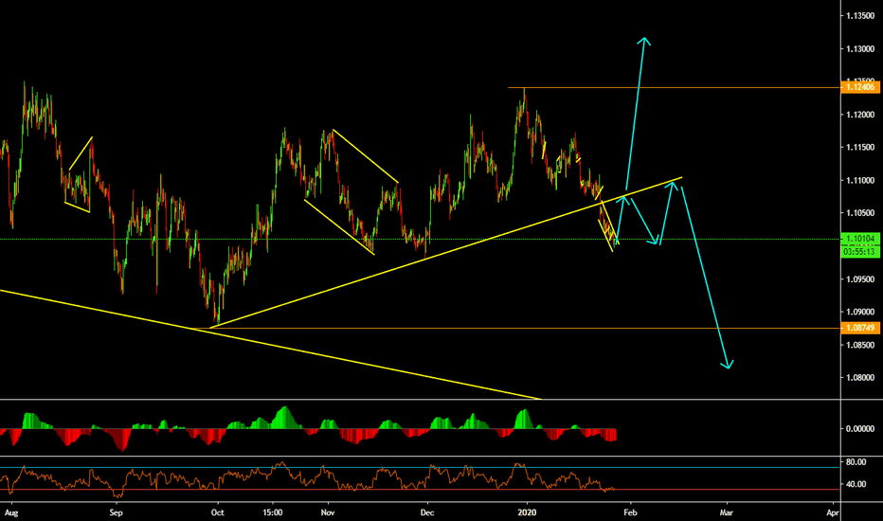Viewport: 883px width, 521px height.
Task: Select the rising yellow trendline from October low
Action: pos(445,253)
